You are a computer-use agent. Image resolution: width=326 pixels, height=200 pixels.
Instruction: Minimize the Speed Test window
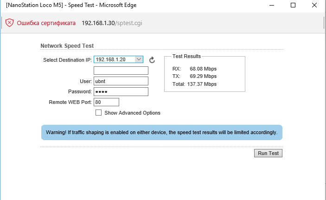point(272,5)
